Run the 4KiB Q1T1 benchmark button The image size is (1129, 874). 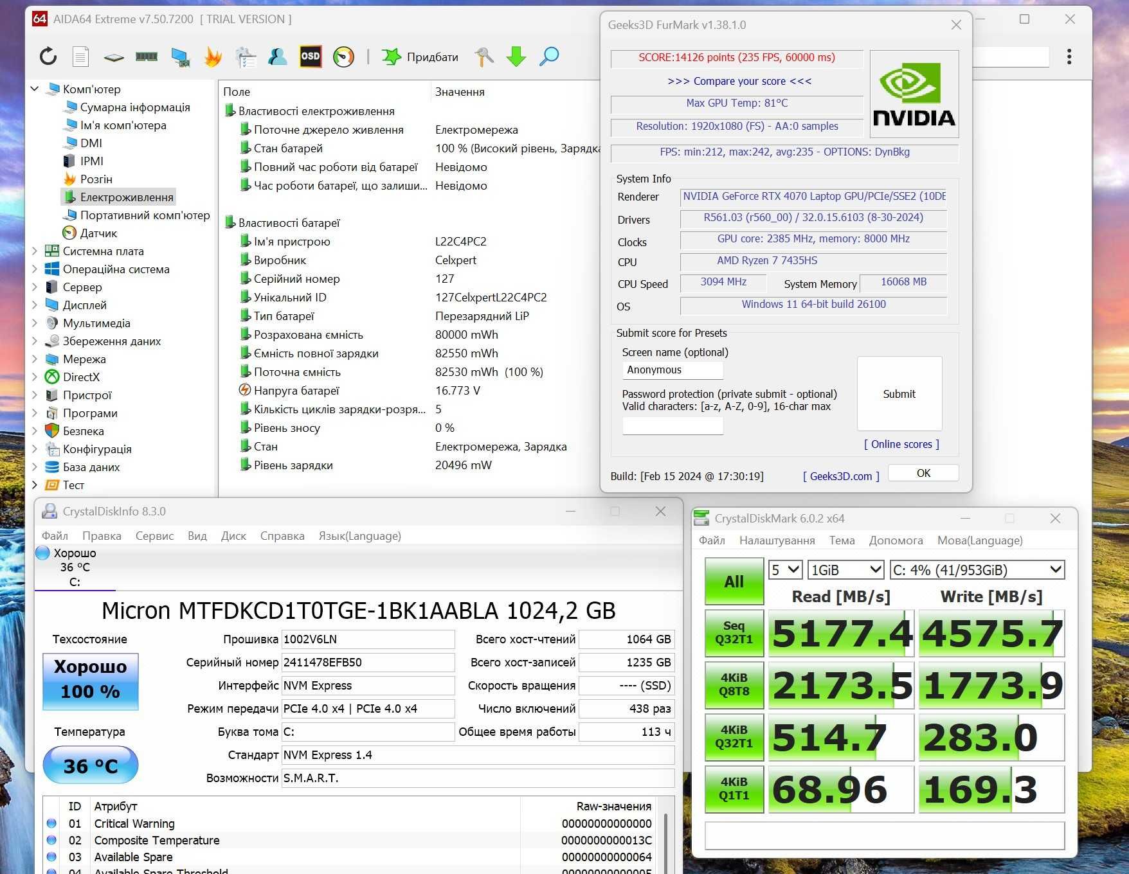click(734, 789)
